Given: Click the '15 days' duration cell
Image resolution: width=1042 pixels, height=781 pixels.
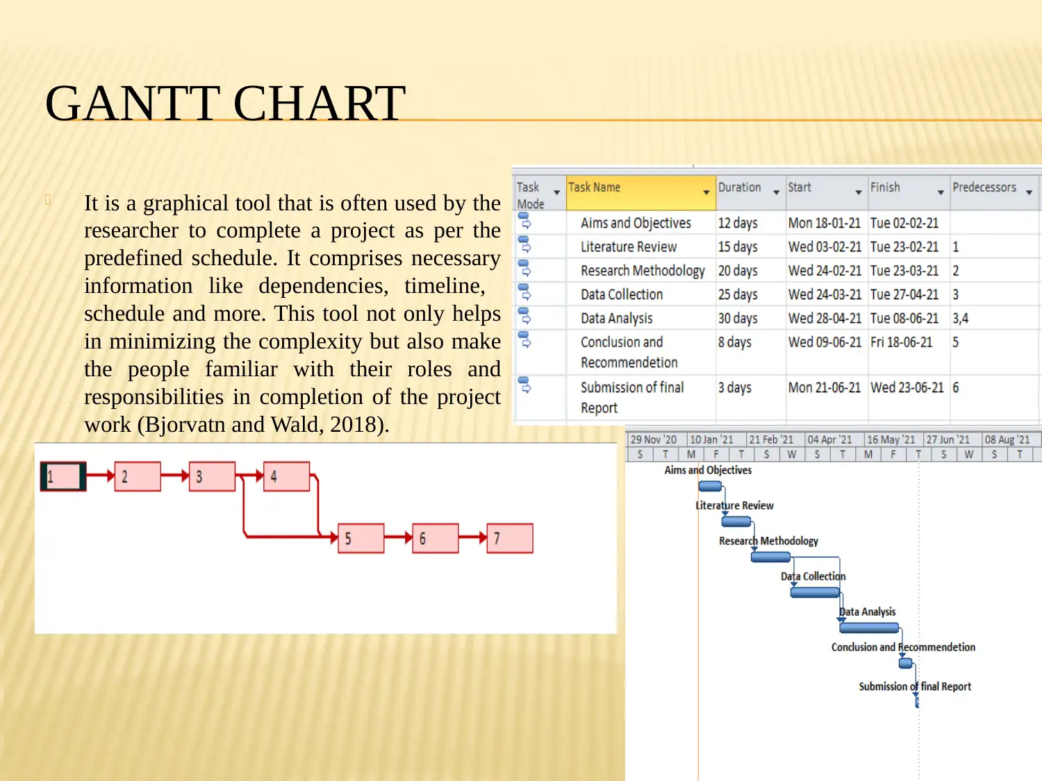Looking at the screenshot, I should coord(751,246).
